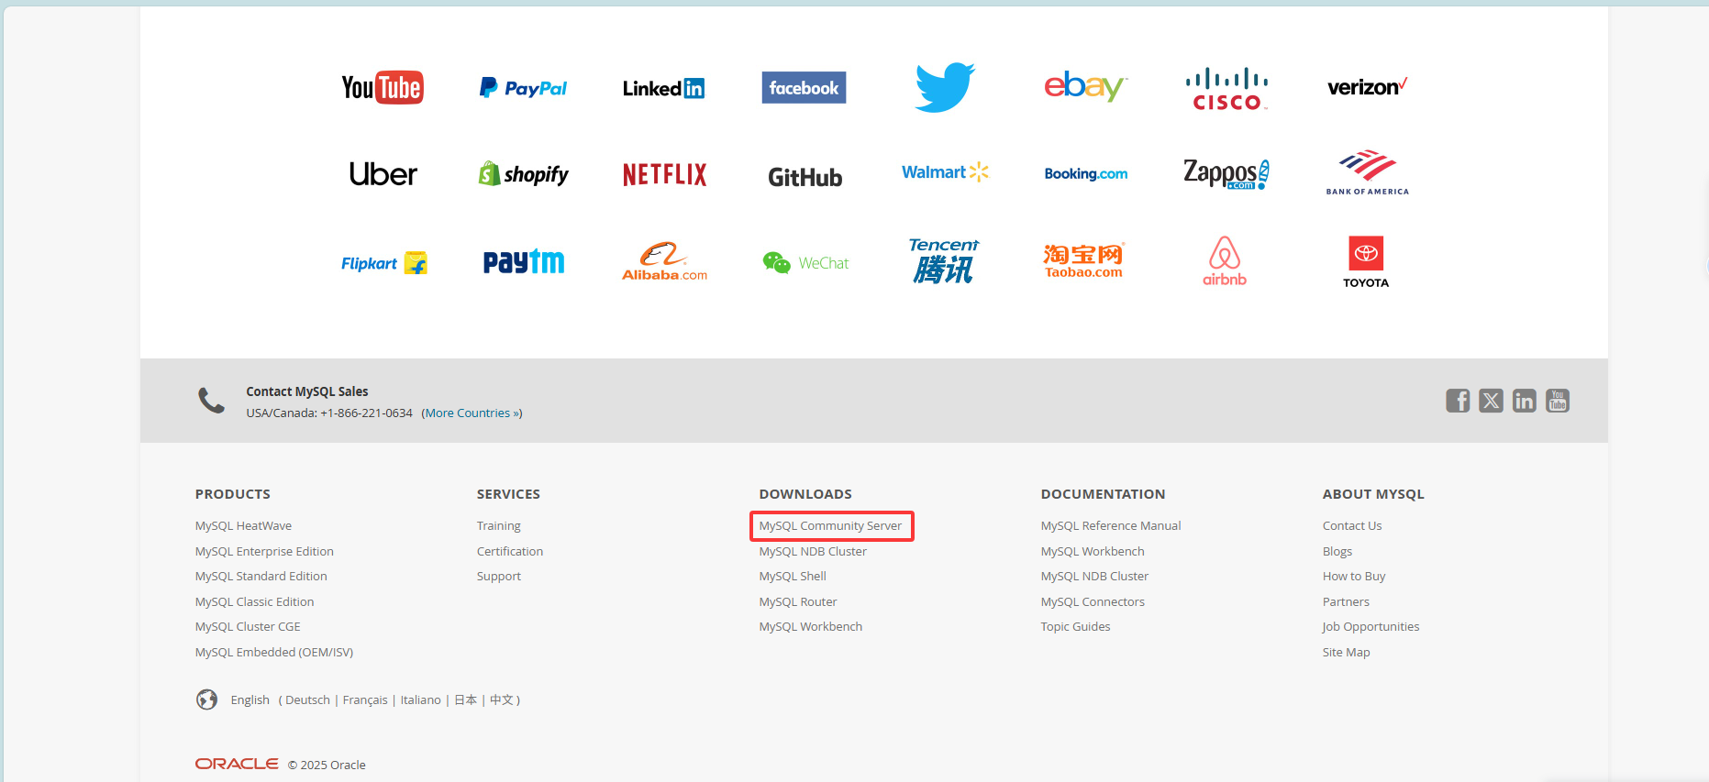This screenshot has height=782, width=1709.
Task: Switch language to Italiano
Action: coord(420,700)
